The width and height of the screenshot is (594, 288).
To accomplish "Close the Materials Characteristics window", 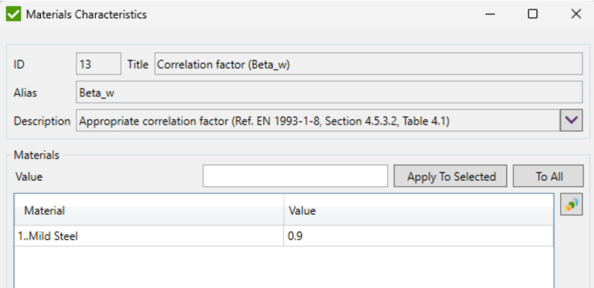I will pos(576,14).
